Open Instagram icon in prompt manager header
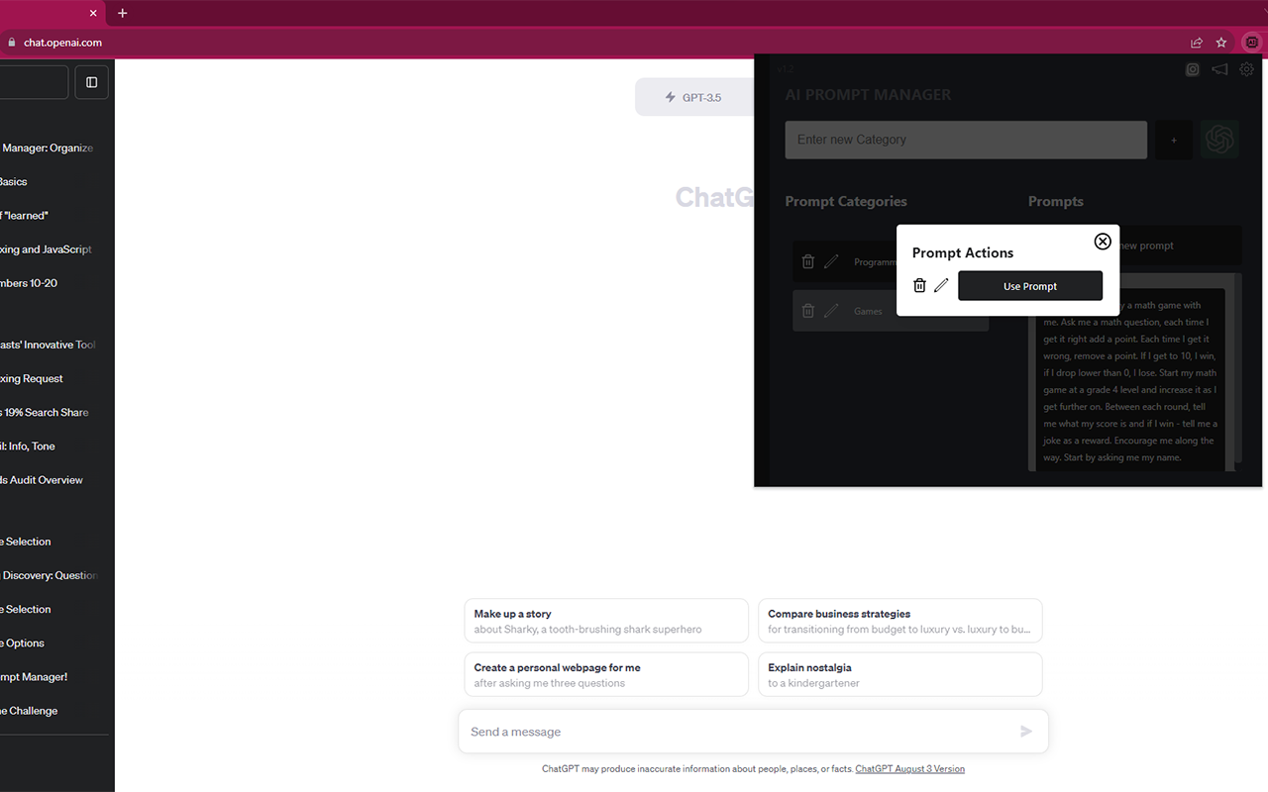The image size is (1268, 792). coord(1193,69)
